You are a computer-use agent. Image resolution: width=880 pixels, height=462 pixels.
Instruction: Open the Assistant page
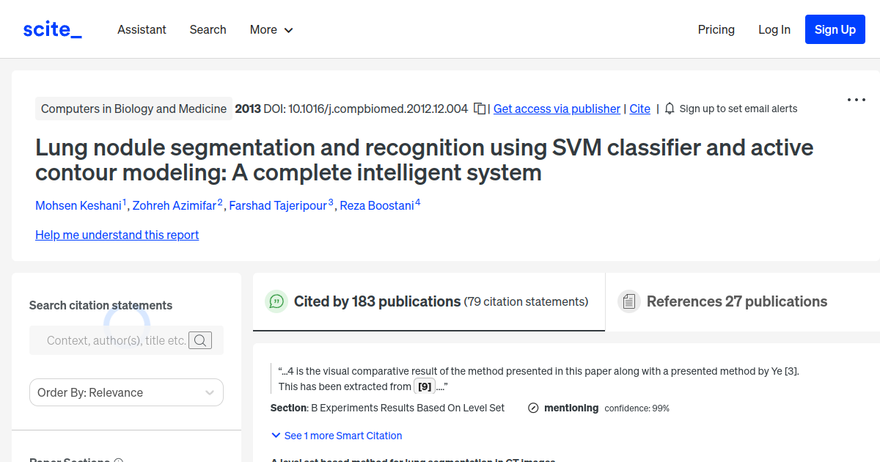[142, 29]
